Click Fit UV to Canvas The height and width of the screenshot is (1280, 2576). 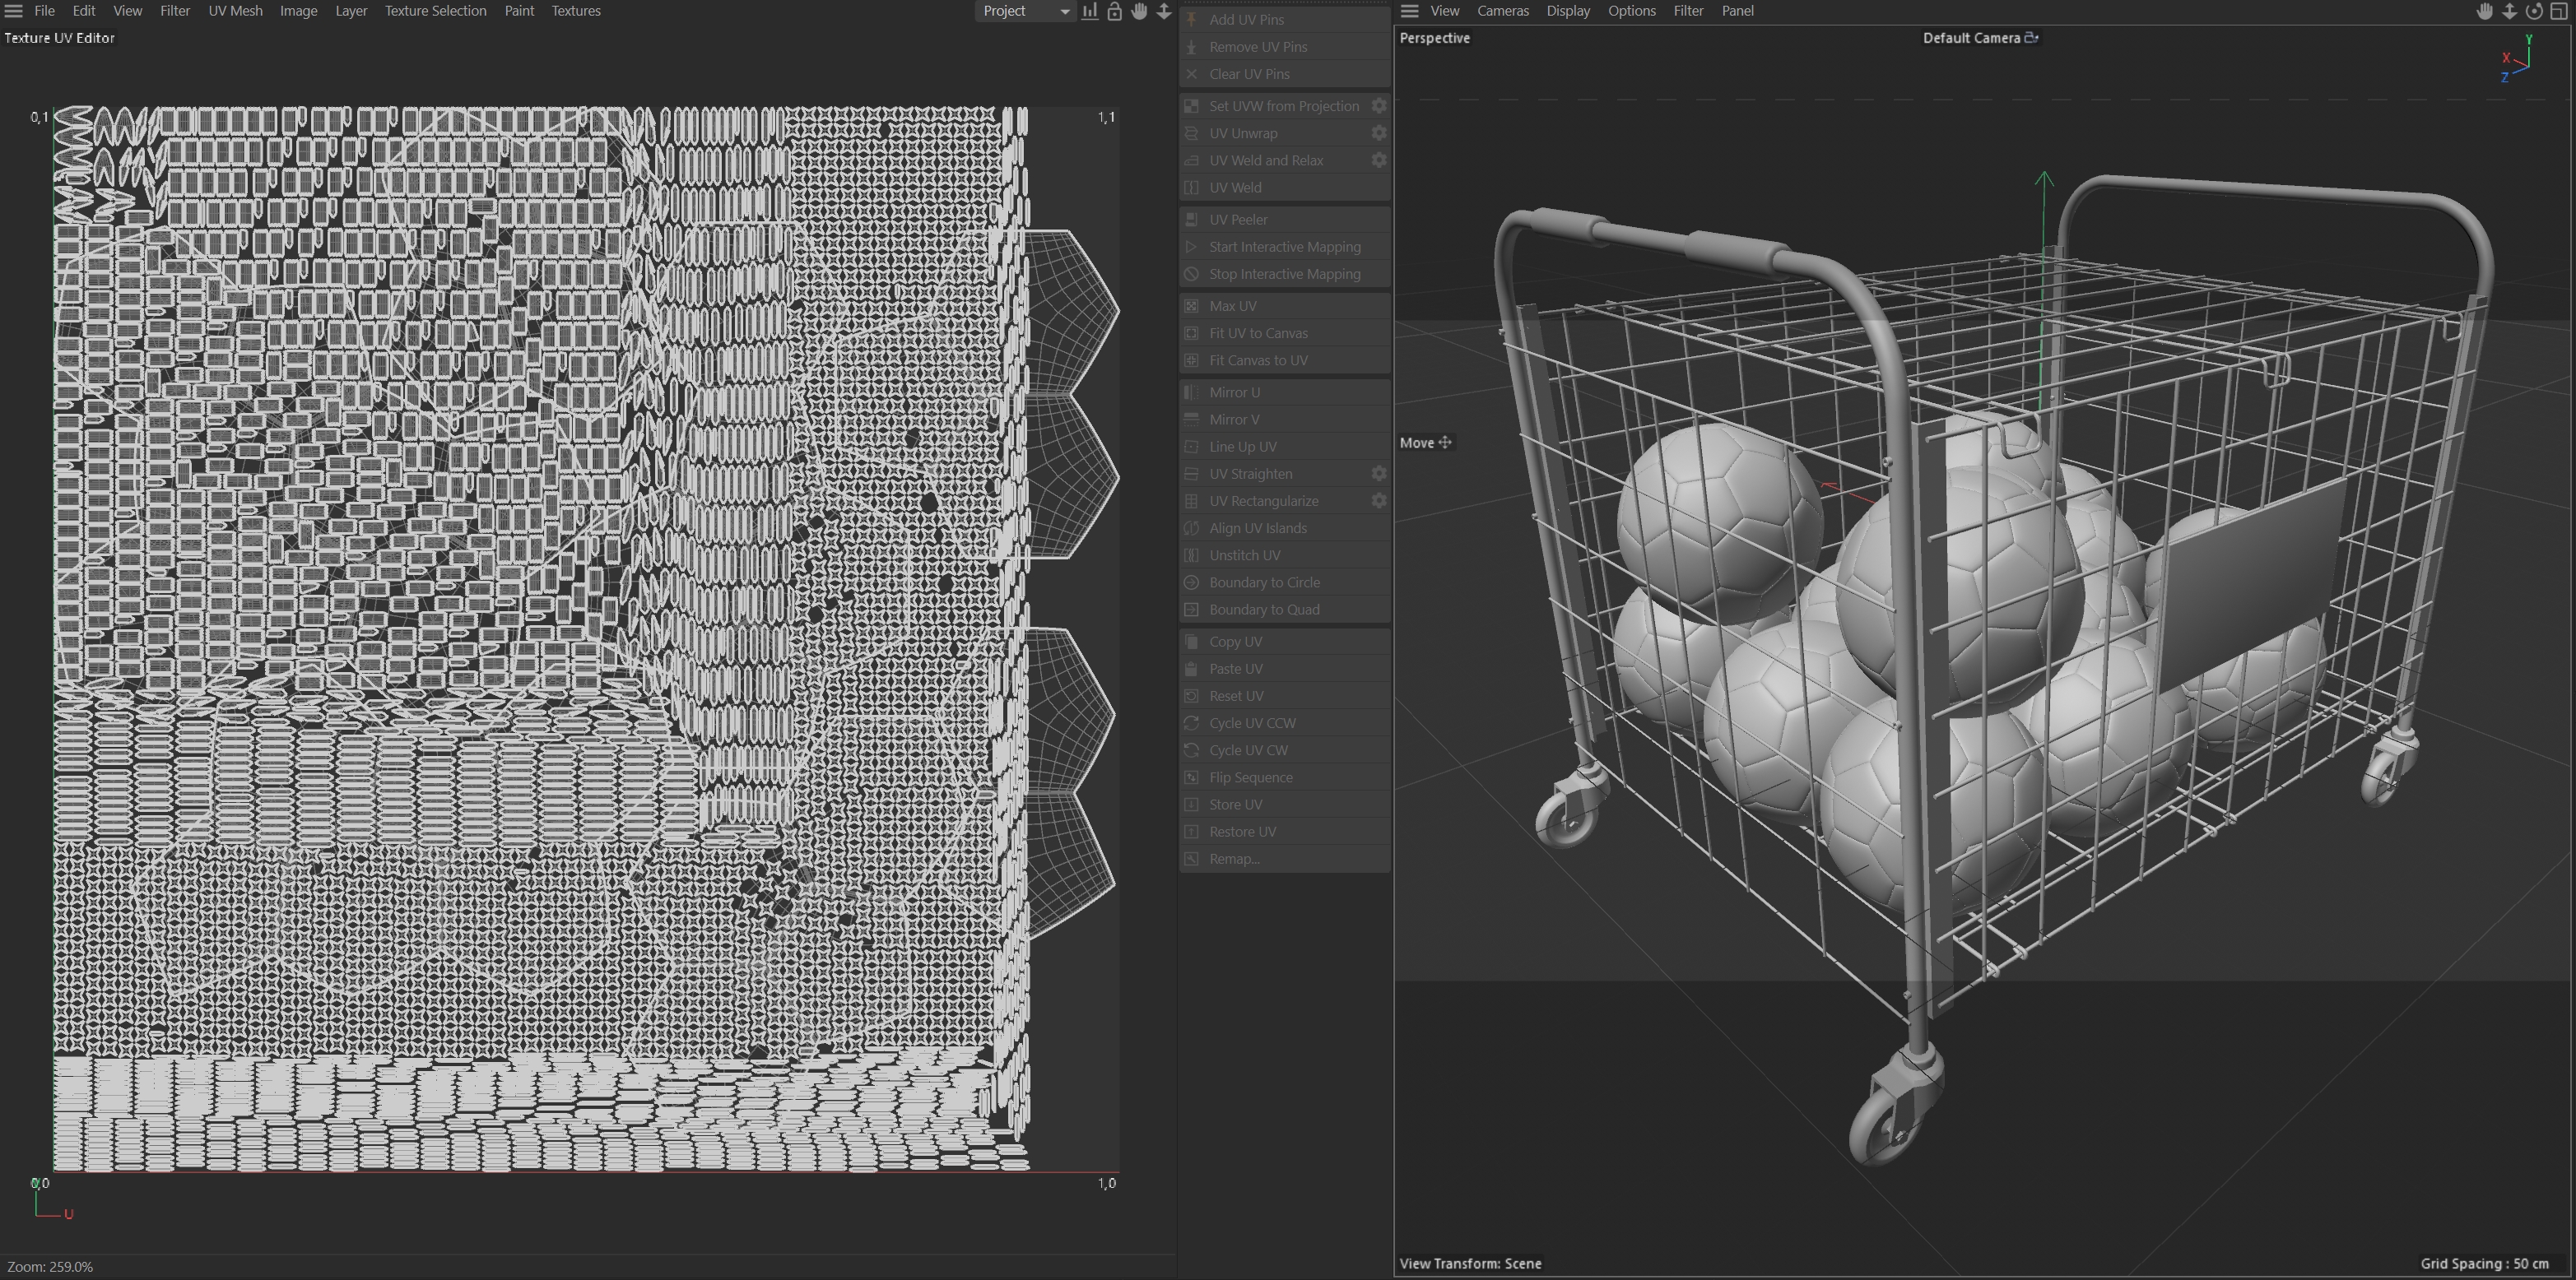coord(1257,332)
